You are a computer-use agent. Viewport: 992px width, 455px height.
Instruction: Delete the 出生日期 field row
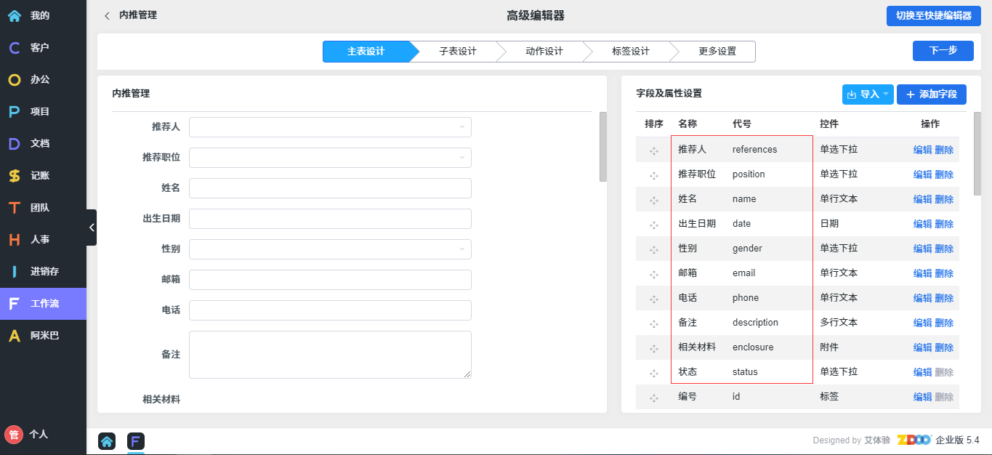[944, 224]
